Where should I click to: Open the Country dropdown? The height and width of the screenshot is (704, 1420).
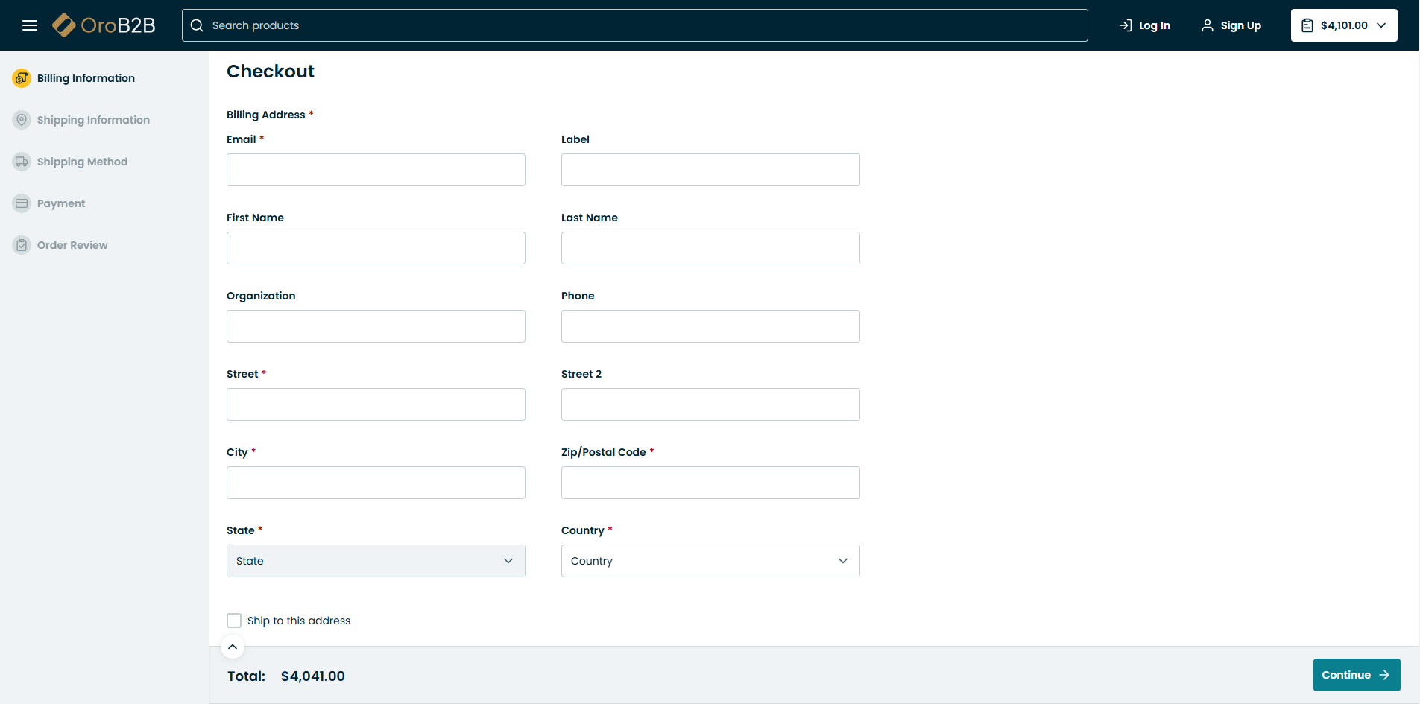[710, 561]
